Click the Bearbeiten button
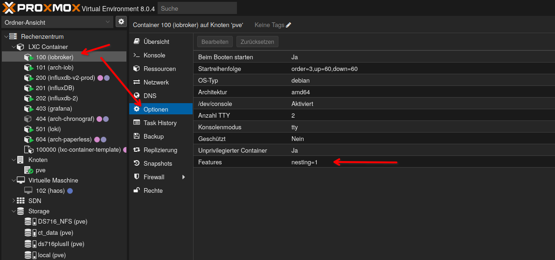555x260 pixels. (x=215, y=42)
